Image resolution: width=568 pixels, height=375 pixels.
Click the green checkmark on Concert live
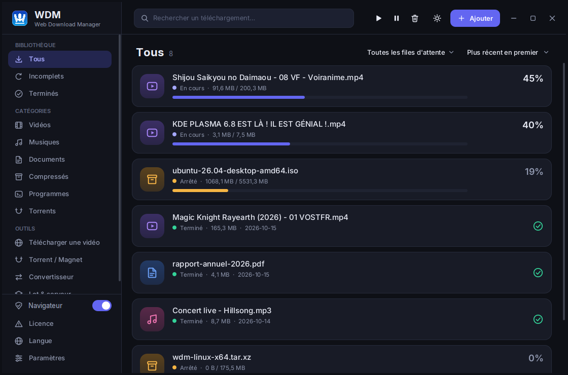(x=538, y=319)
